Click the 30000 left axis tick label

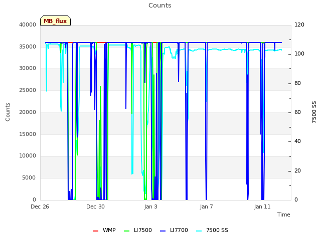(28, 68)
